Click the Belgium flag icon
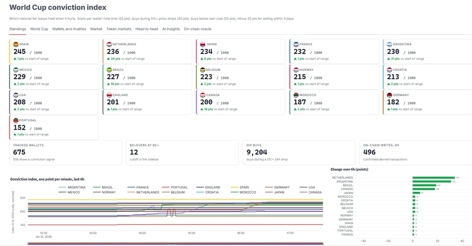This screenshot has width=472, height=246. [202, 69]
